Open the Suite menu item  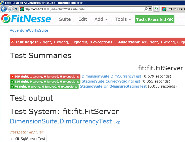65,19
